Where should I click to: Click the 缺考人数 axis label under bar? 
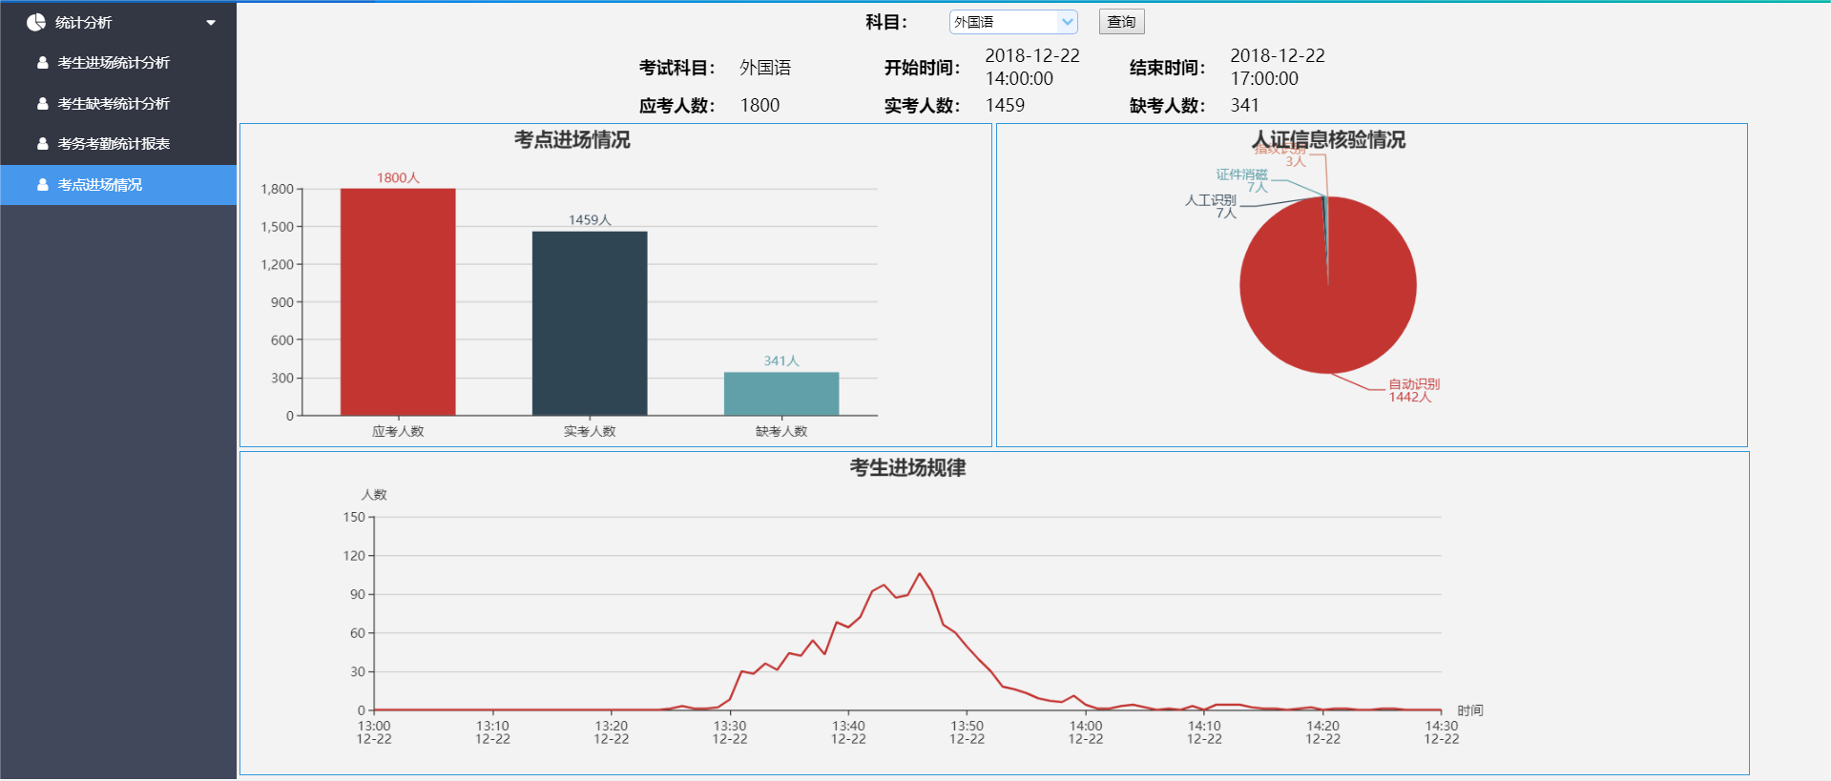tap(781, 432)
